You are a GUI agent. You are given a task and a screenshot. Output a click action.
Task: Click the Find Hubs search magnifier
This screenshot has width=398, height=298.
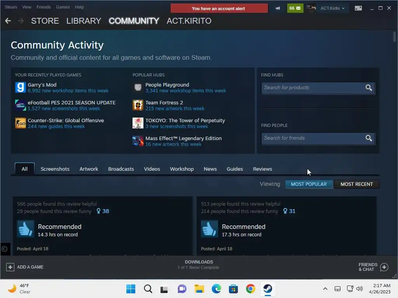(368, 88)
